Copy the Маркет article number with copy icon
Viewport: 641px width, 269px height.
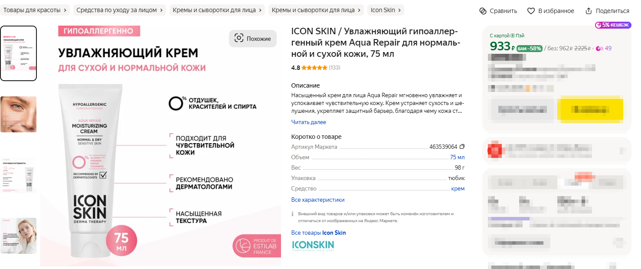462,147
